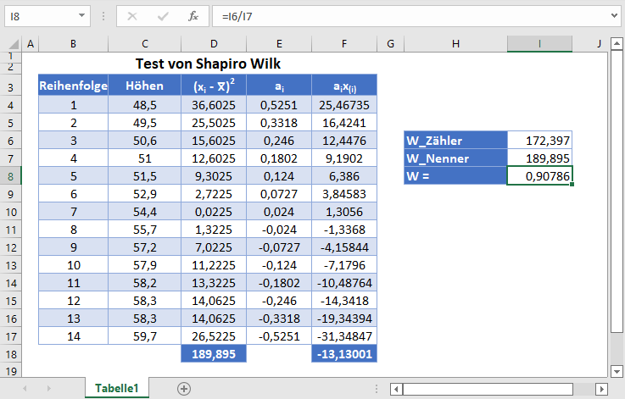Click the horizontal scrollbar right arrow
This screenshot has height=399, width=625.
(x=601, y=389)
